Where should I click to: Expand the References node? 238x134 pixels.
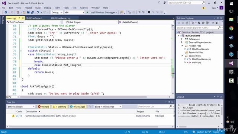(182, 39)
